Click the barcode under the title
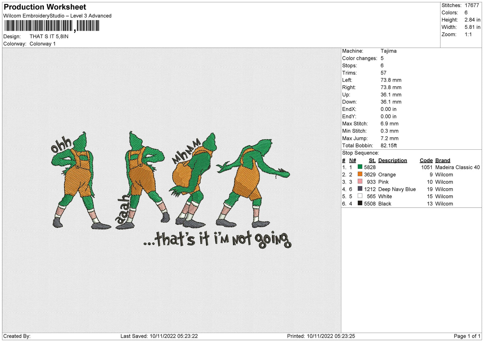Screen dimensions: 484x342 [x=52, y=26]
